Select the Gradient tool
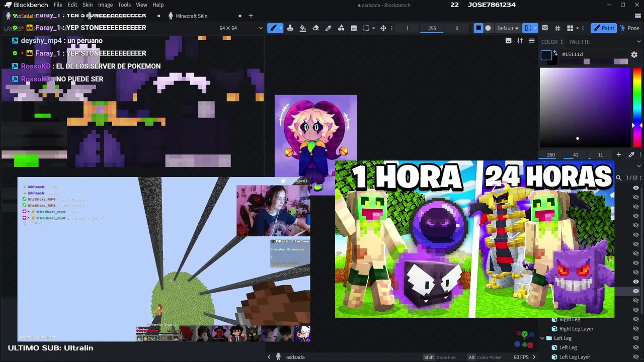This screenshot has width=644, height=362. (x=354, y=28)
